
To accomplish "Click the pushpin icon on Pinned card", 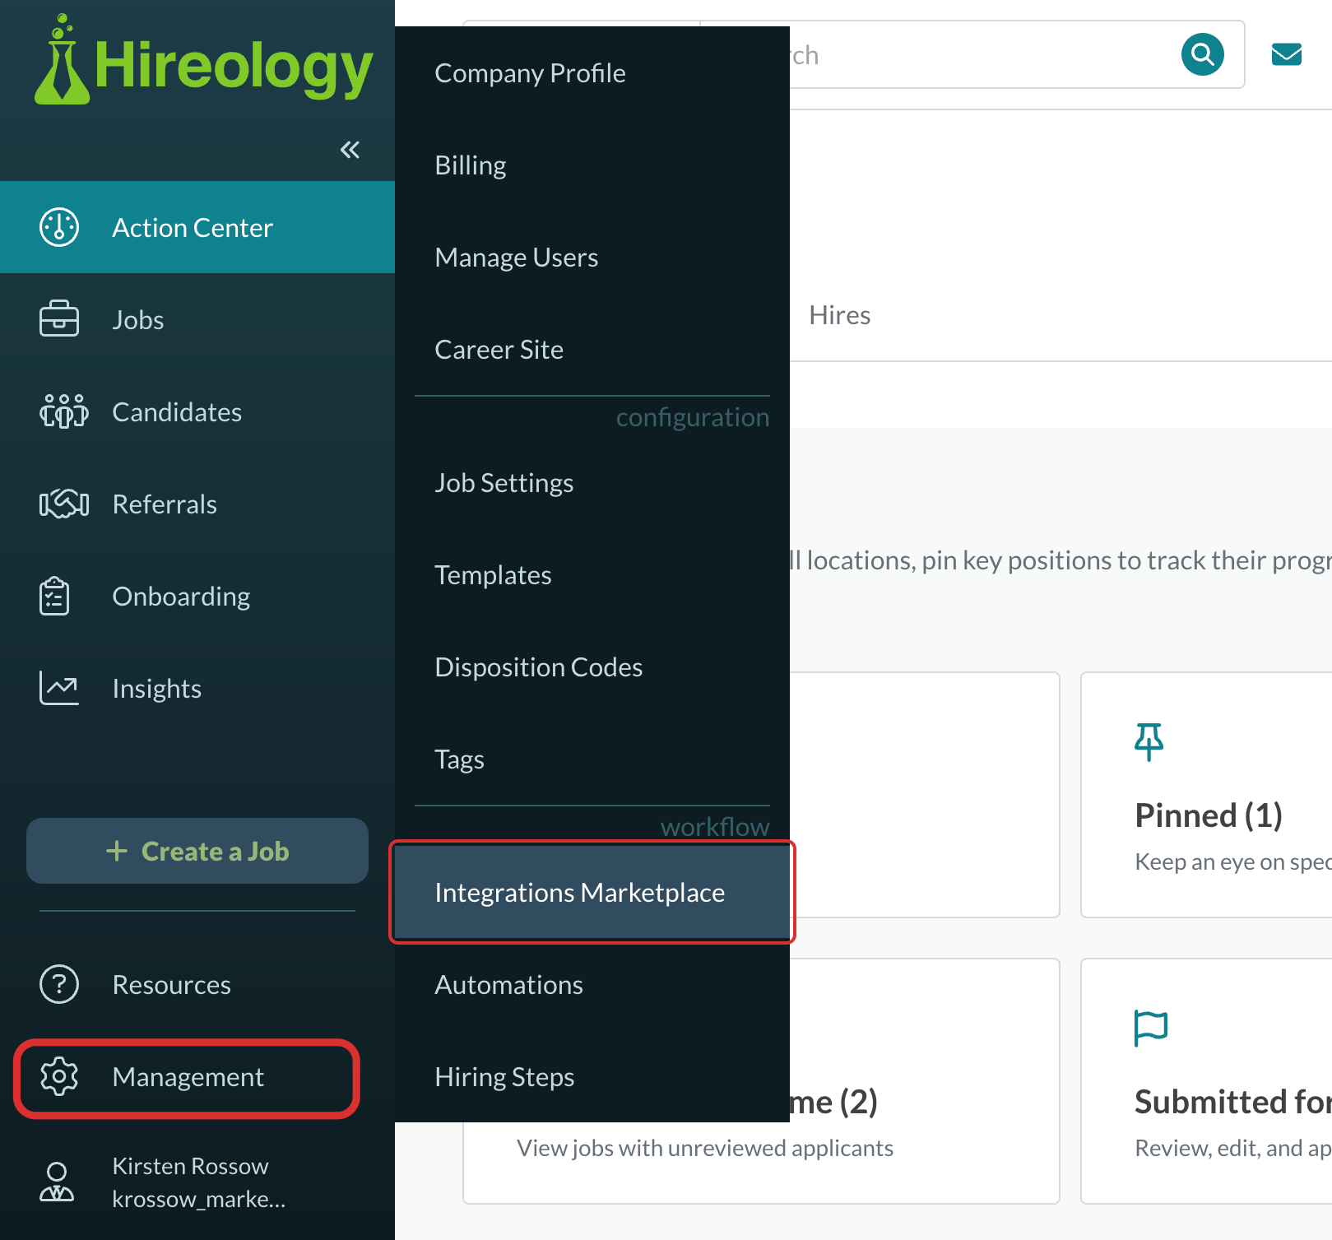I will click(x=1149, y=742).
